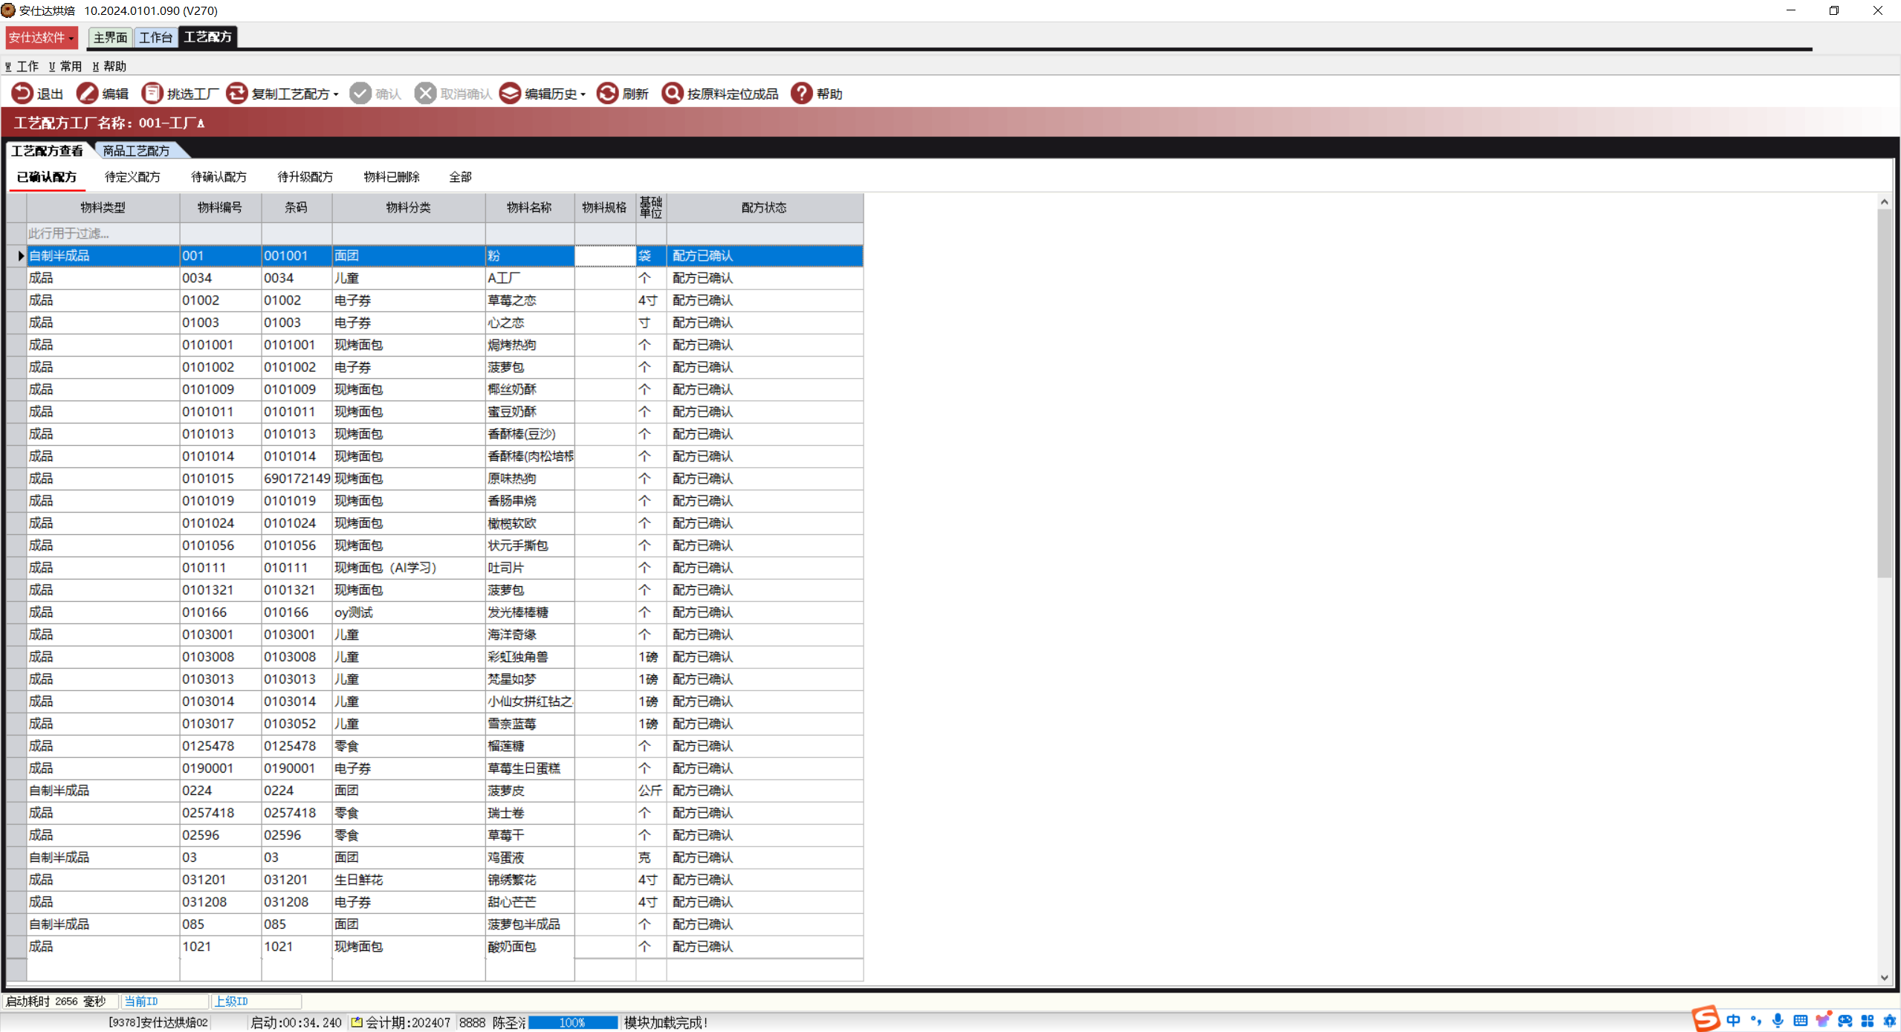The height and width of the screenshot is (1032, 1901).
Task: Open the 安仕达软件 dropdown menu
Action: (42, 37)
